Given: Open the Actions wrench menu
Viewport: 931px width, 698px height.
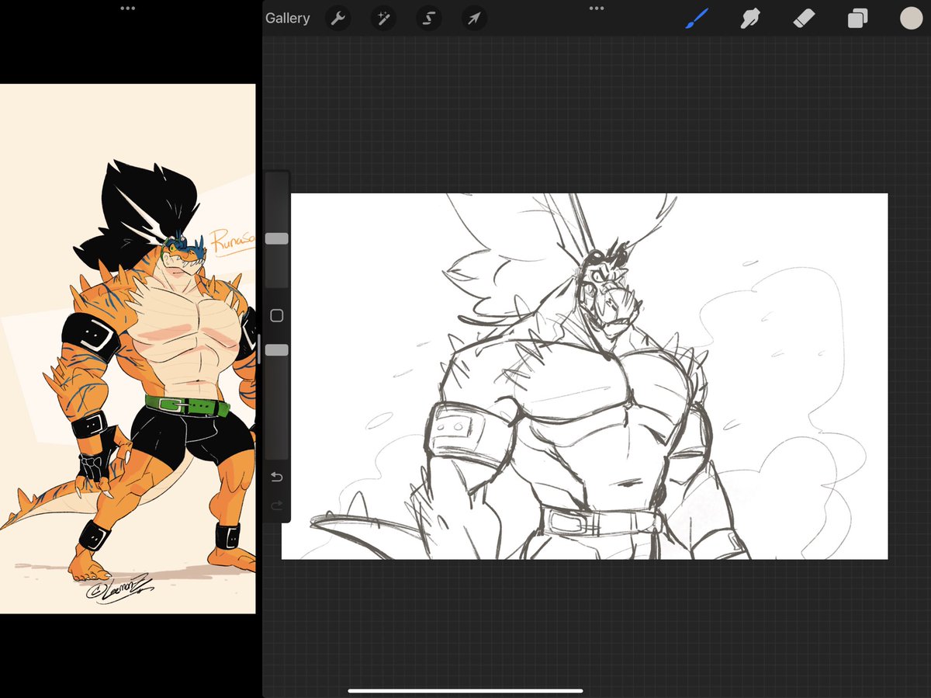Looking at the screenshot, I should tap(337, 18).
